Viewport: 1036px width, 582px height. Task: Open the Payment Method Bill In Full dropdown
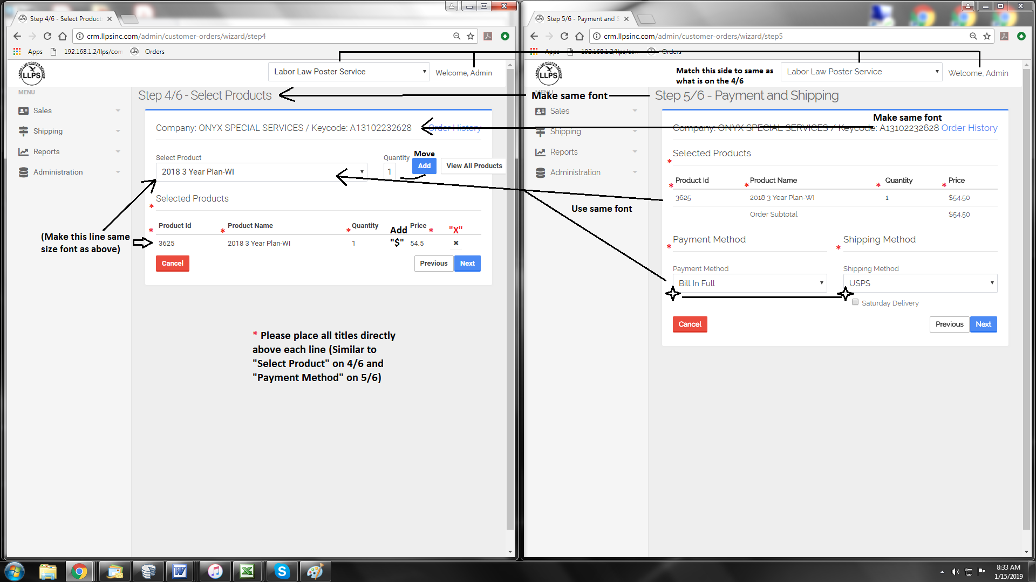pos(749,283)
